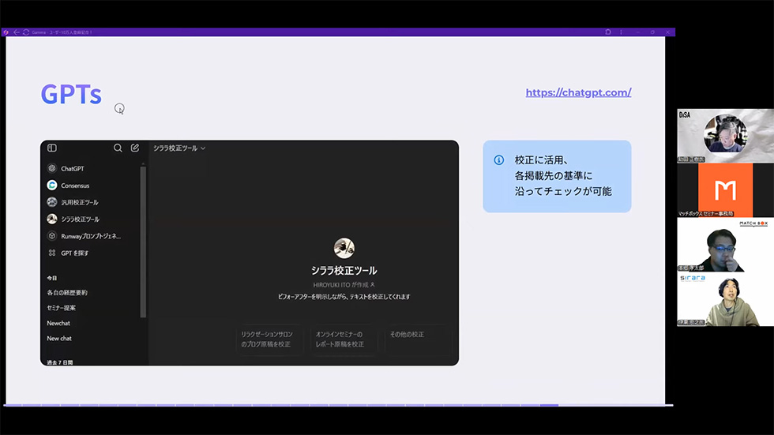774x435 pixels.
Task: Click the GPTを探す grid icon
Action: (52, 253)
